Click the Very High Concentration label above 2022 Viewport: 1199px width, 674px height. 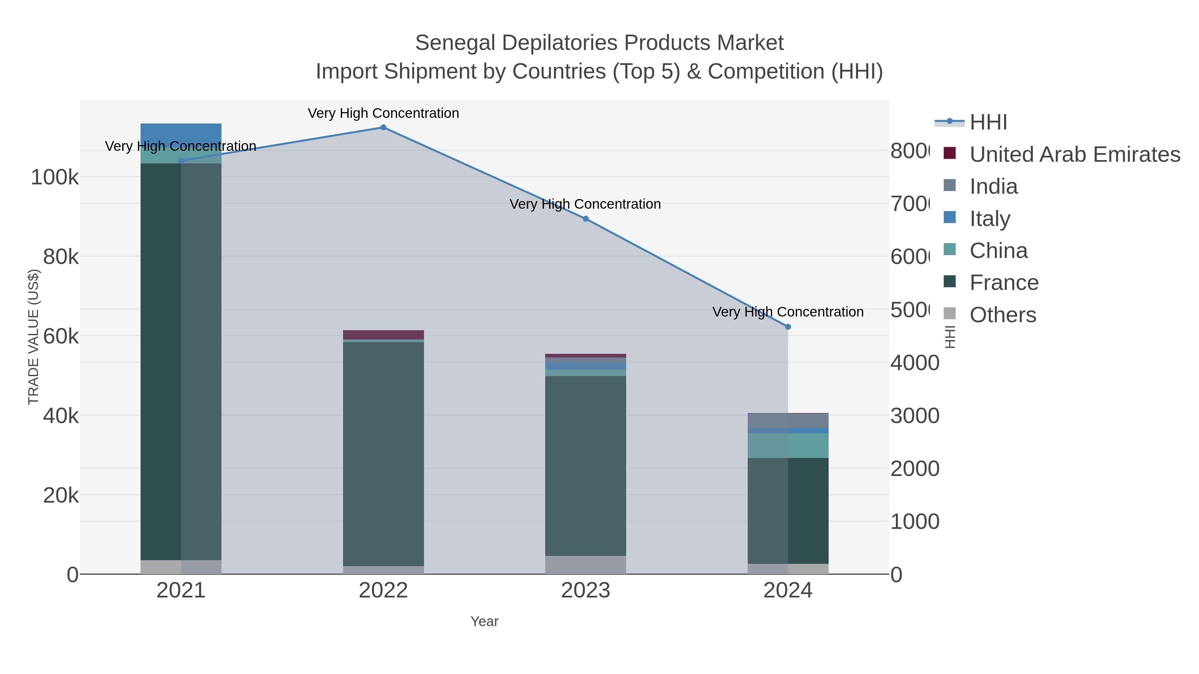384,113
